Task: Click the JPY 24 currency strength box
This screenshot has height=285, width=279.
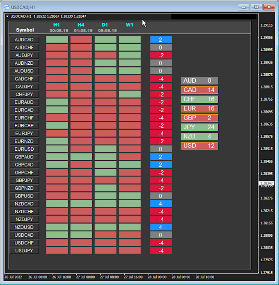Action: coord(199,127)
